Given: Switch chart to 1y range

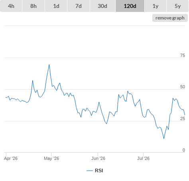Looking at the screenshot, I should tap(156, 6).
